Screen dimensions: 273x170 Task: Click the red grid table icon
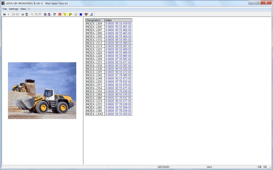coord(60,14)
